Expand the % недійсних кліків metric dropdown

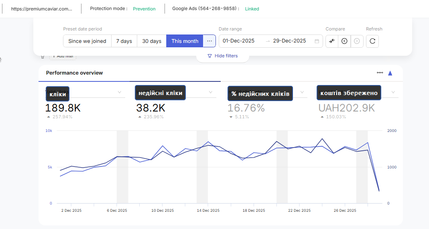(302, 92)
